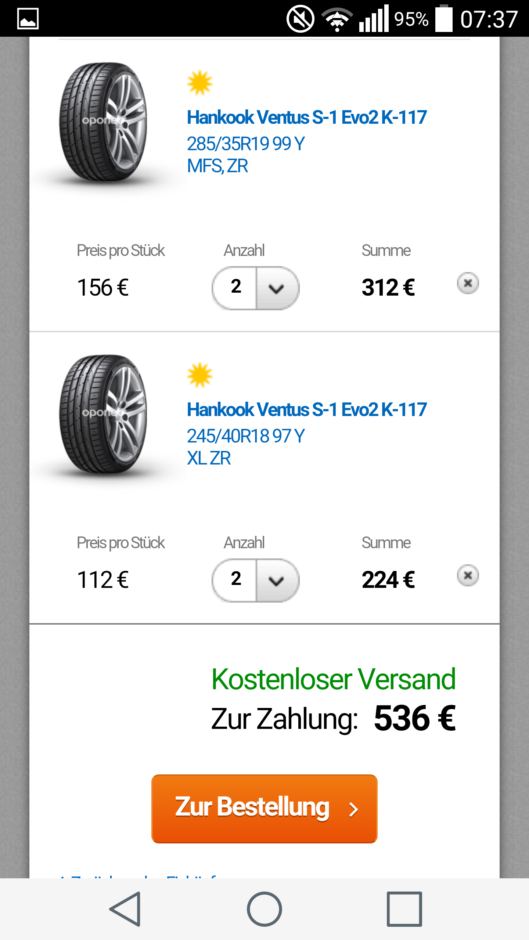The width and height of the screenshot is (529, 940).
Task: Open first Hankook Ventus S-1 Evo2 K-117 link
Action: [x=307, y=117]
